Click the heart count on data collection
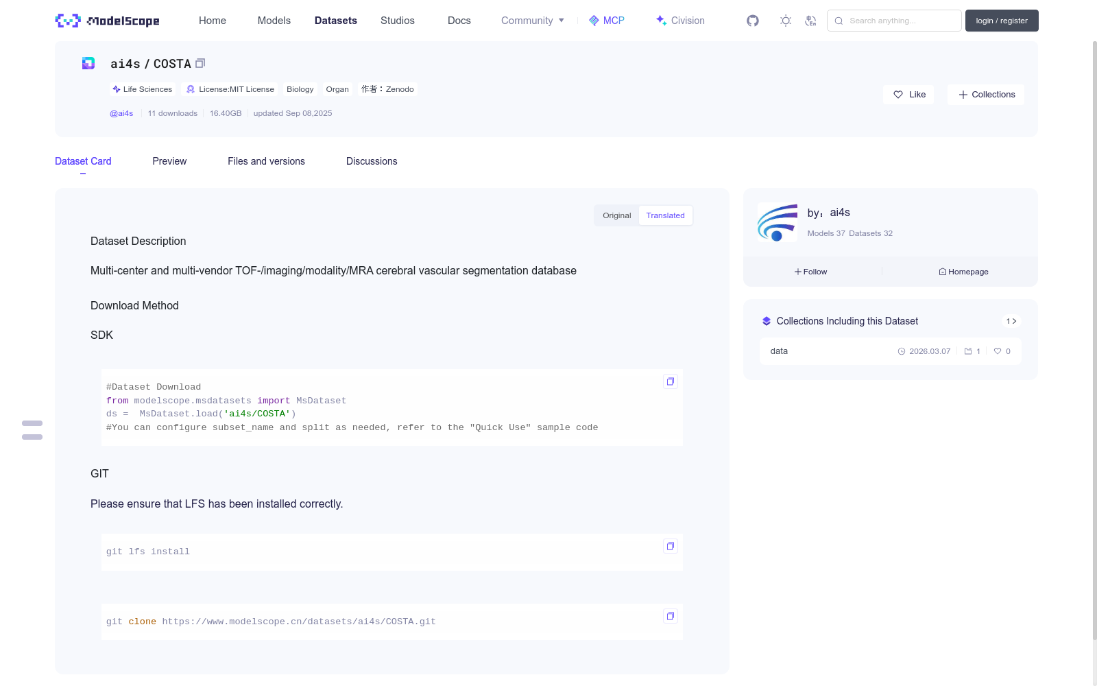This screenshot has width=1097, height=686. coord(1002,351)
